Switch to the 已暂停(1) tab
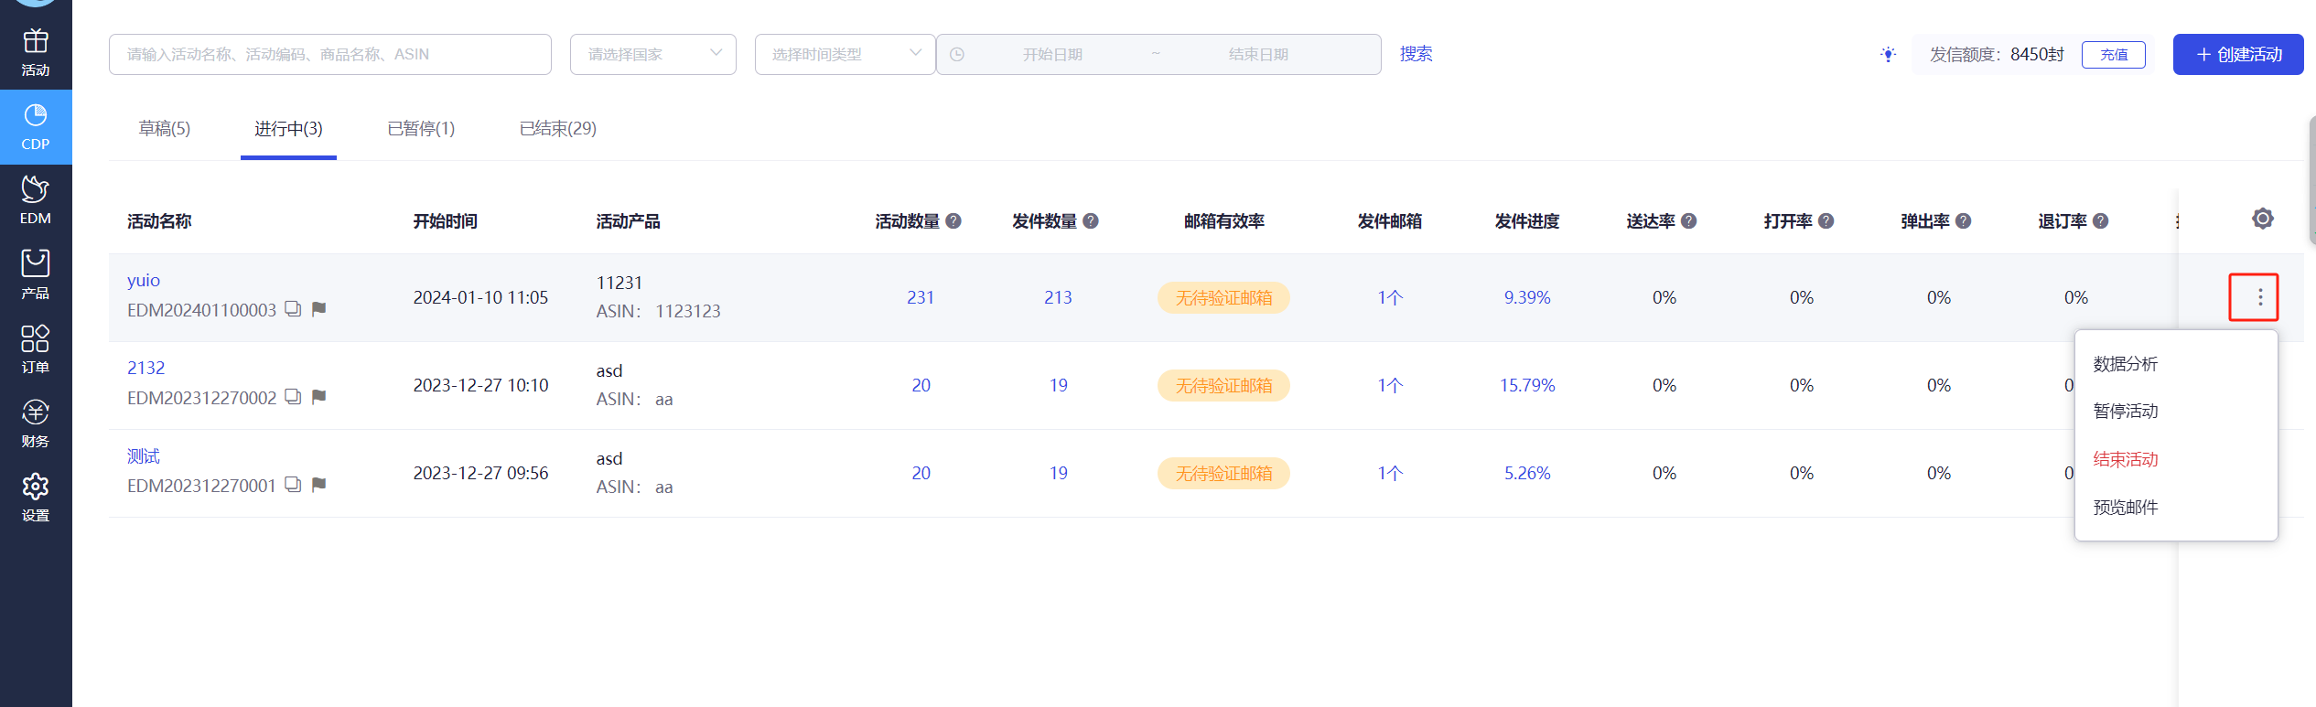The height and width of the screenshot is (707, 2316). tap(421, 129)
